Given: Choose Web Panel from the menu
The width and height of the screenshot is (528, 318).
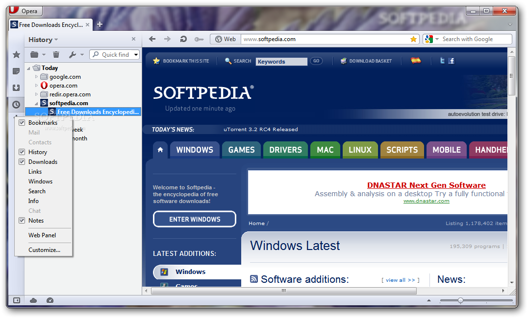Looking at the screenshot, I should tap(42, 235).
